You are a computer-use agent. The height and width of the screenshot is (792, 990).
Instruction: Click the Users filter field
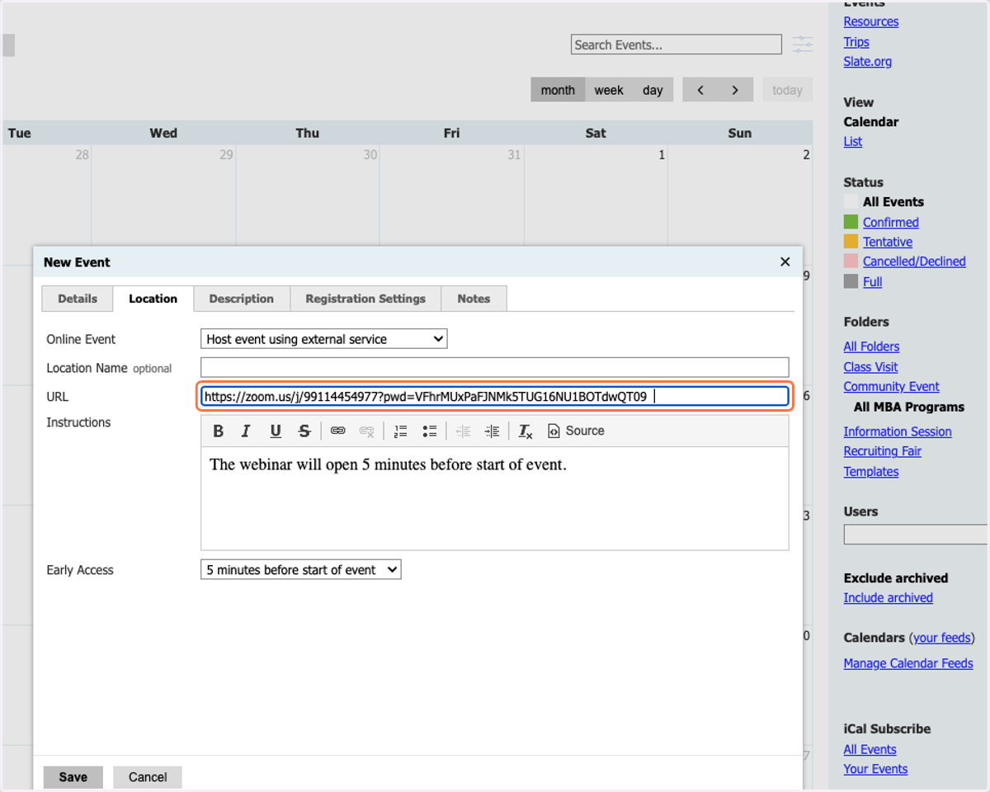[916, 535]
